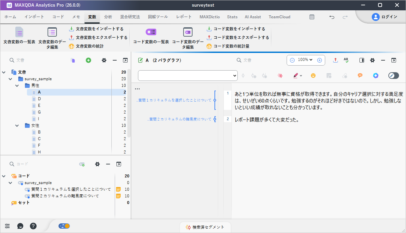
Task: Click the green add document plus icon
Action: [x=88, y=60]
